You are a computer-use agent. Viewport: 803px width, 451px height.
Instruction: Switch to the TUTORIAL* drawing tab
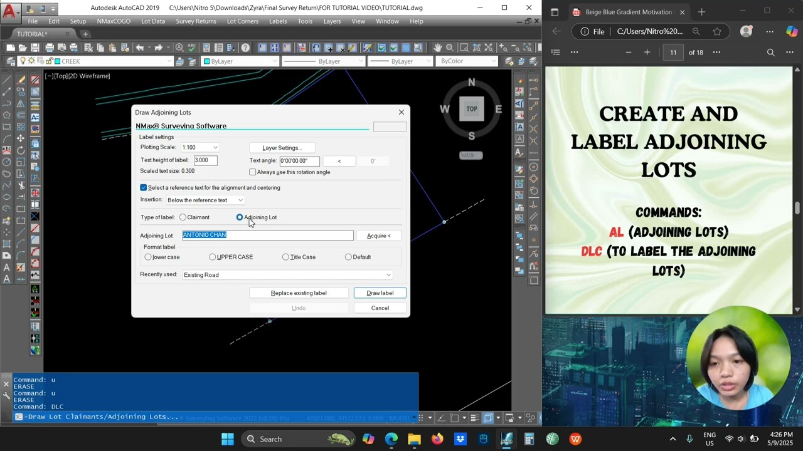(33, 34)
